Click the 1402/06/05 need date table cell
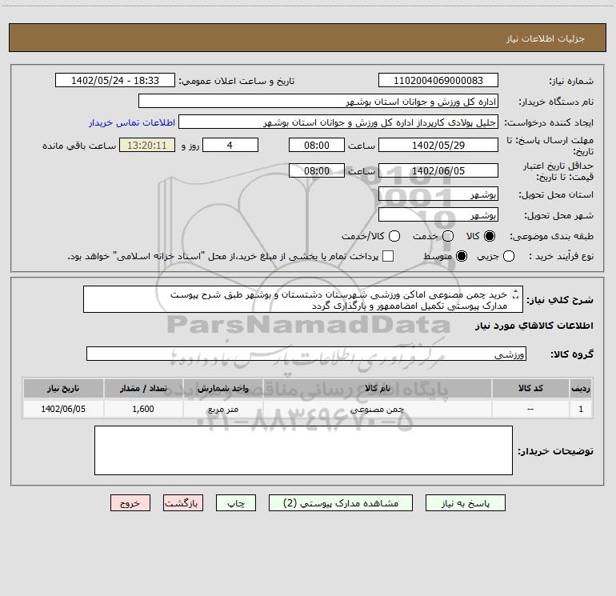 [x=63, y=409]
